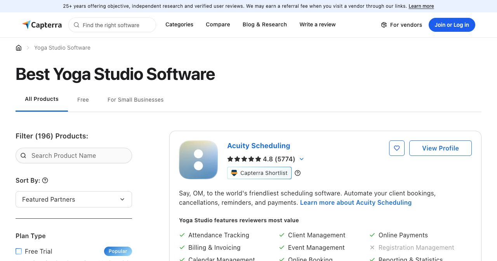Switch to the All Products tab

coord(42,99)
